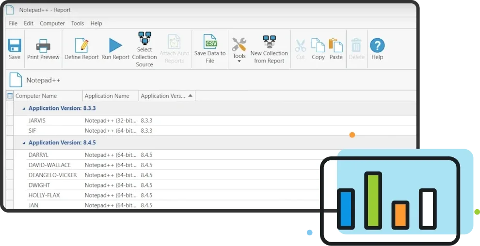Viewport: 480px width, 246px height.
Task: Select the JARVIS computer row
Action: [x=214, y=121]
